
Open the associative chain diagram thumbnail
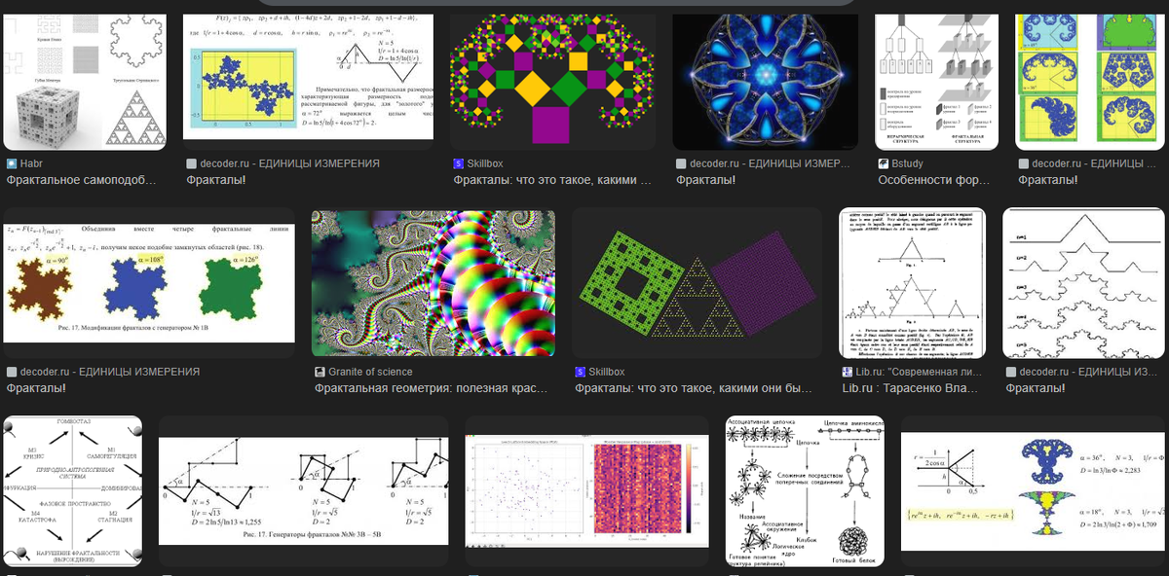pos(807,490)
